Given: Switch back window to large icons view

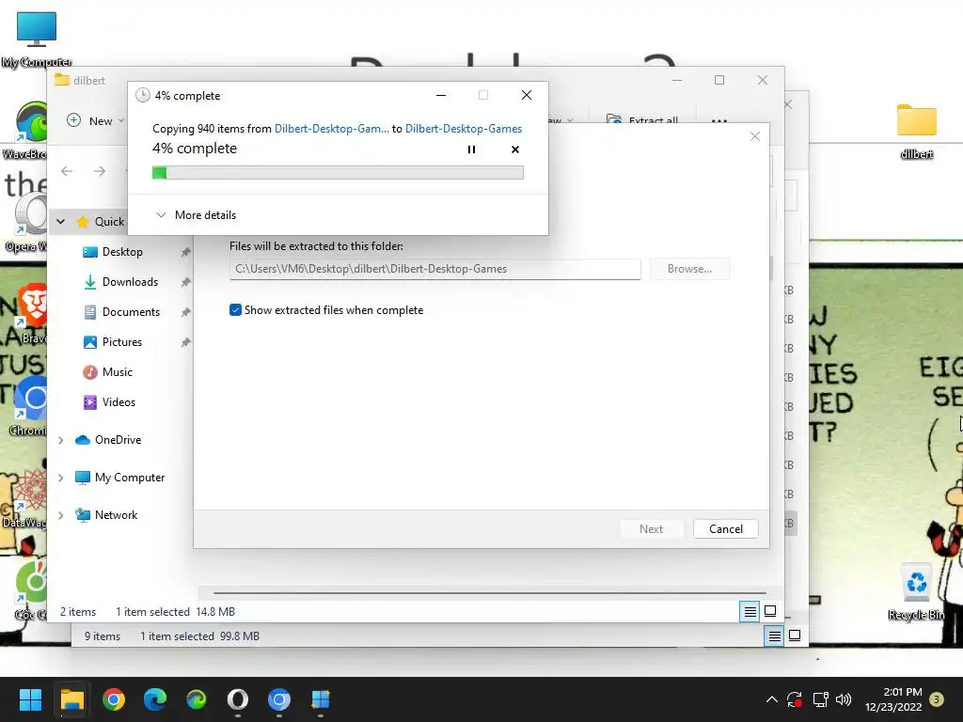Looking at the screenshot, I should pyautogui.click(x=795, y=636).
